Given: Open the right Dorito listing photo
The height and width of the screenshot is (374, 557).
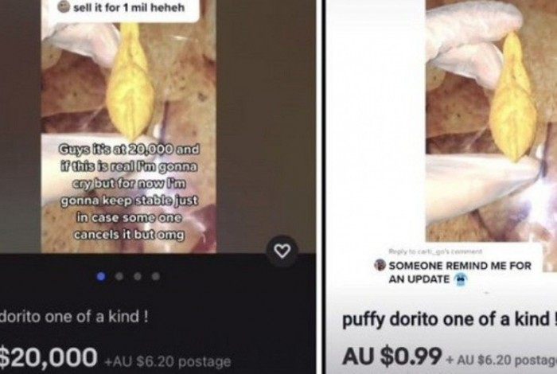Looking at the screenshot, I should tap(491, 121).
